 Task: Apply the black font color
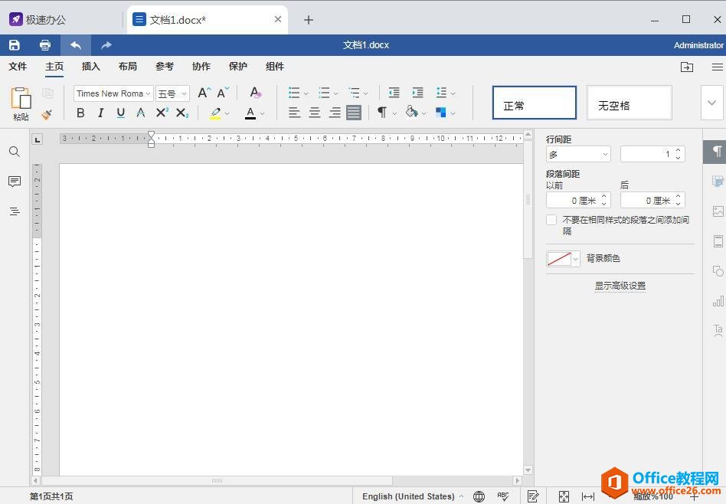coord(250,113)
